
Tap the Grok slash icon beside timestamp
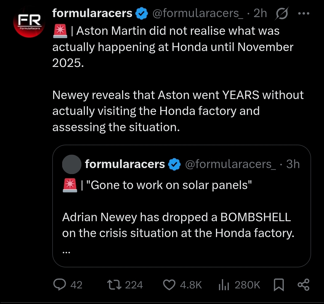tap(281, 14)
